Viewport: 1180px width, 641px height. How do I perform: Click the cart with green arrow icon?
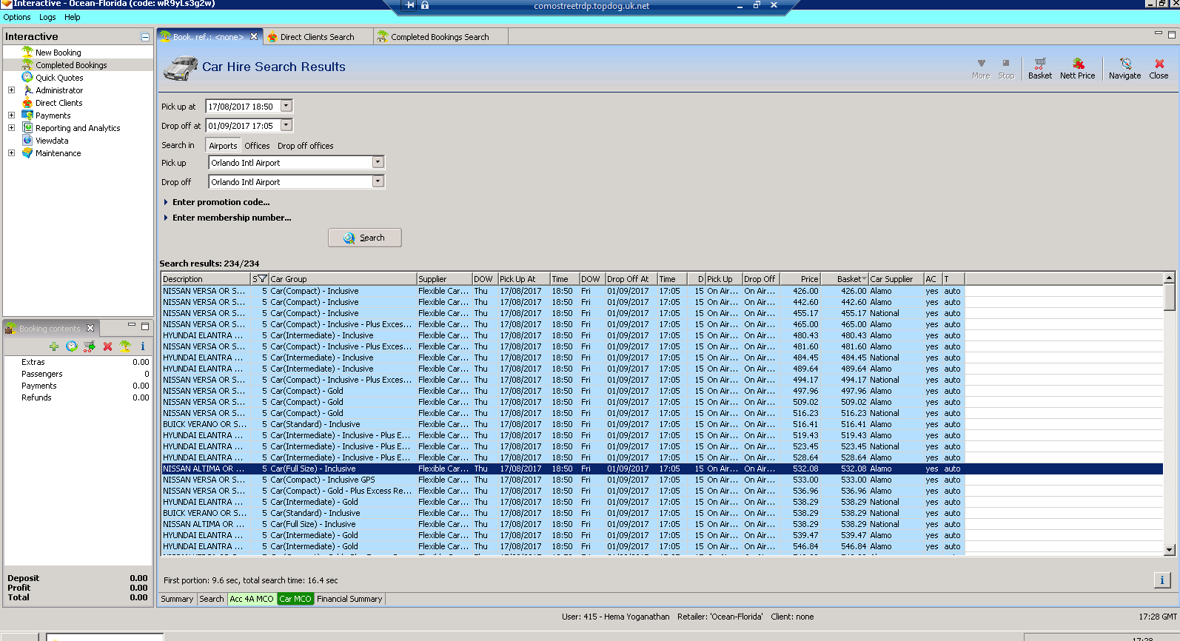(x=90, y=346)
